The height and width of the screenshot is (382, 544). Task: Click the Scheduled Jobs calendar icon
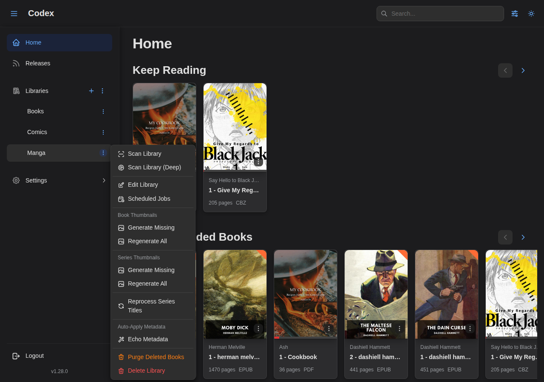point(121,199)
